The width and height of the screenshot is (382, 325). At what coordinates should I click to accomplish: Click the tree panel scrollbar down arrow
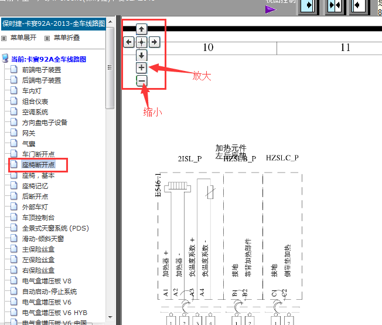[x=110, y=317]
